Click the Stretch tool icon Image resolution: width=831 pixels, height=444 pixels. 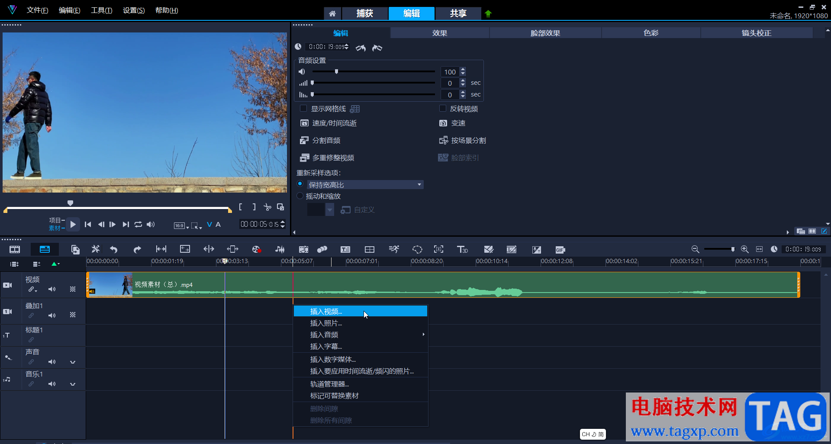185,249
